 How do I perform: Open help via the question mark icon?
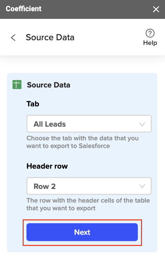point(150,33)
